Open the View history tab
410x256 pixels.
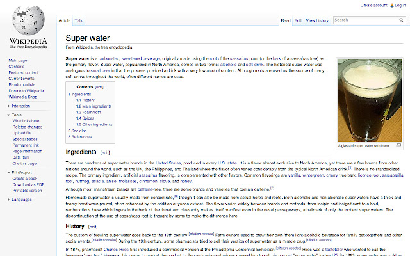pyautogui.click(x=317, y=20)
